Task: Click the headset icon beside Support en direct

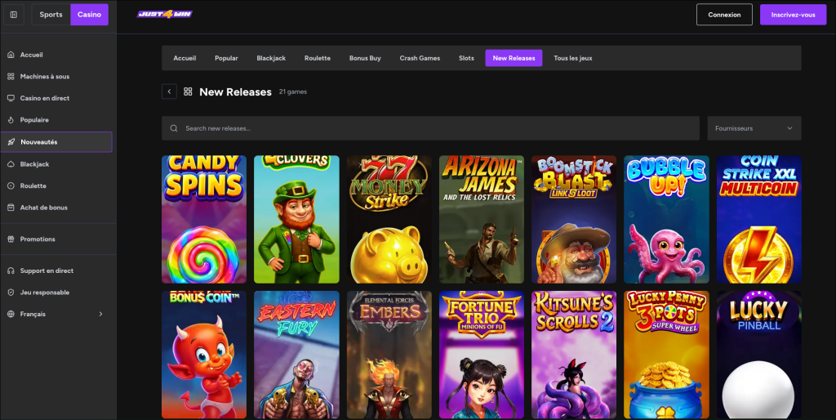Action: click(11, 270)
